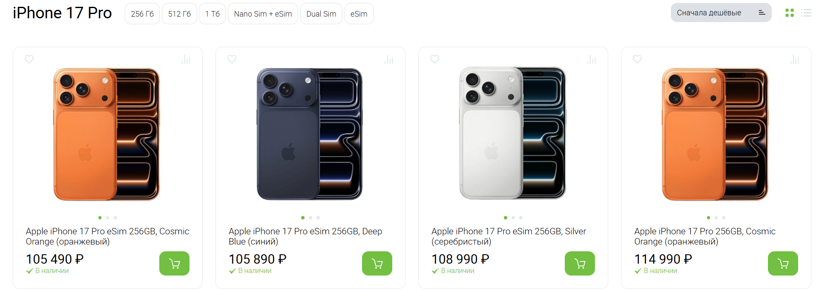Add the 105 490 ₽ iPhone to cart

tap(174, 264)
